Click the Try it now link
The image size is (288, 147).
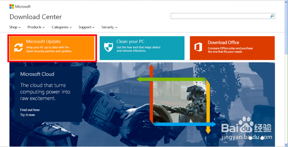[28, 115]
